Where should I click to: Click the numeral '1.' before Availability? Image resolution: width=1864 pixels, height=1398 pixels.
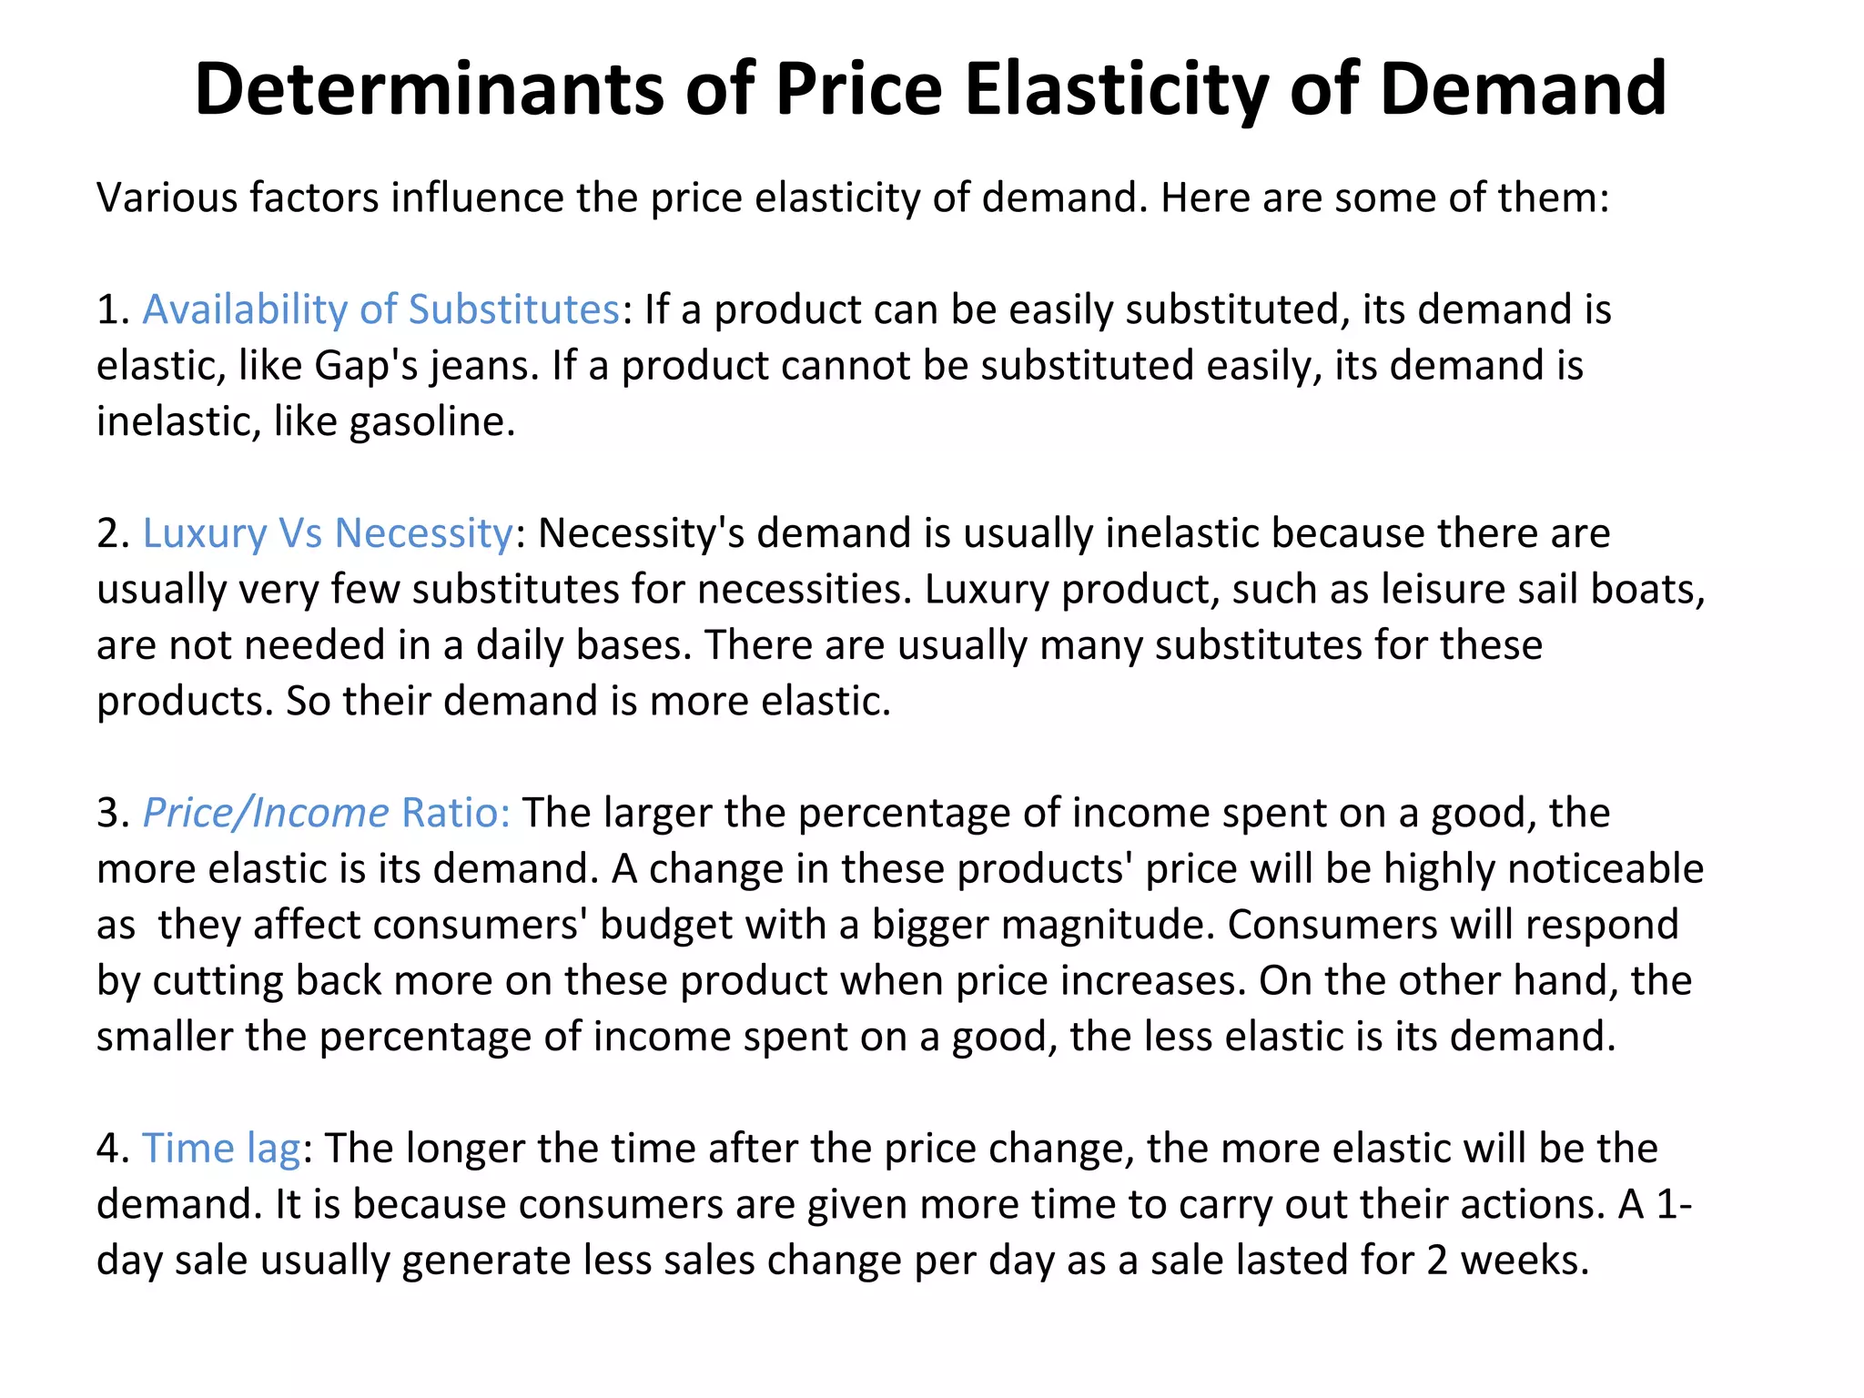114,310
